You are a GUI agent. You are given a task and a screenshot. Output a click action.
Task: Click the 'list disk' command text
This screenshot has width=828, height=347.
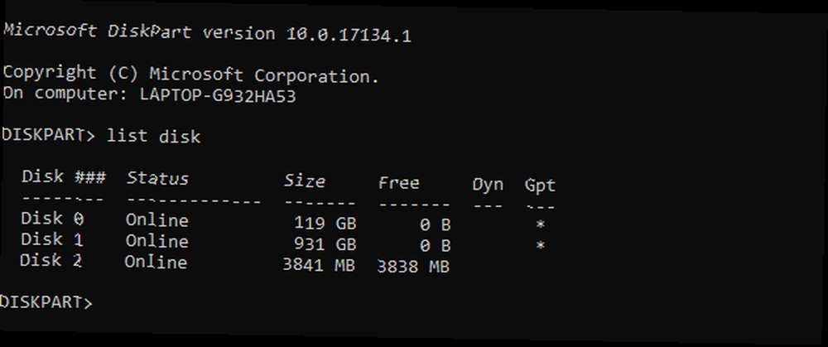154,136
